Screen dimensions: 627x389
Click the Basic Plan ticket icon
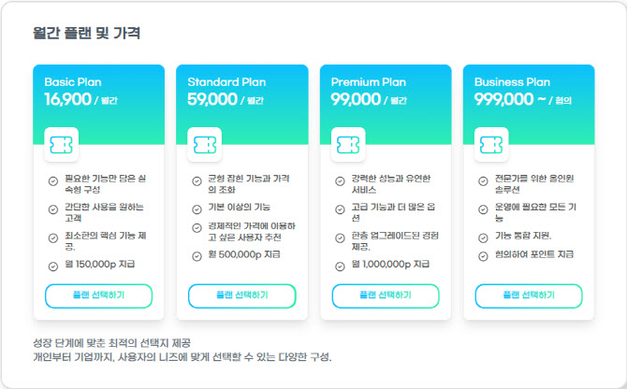[x=61, y=145]
